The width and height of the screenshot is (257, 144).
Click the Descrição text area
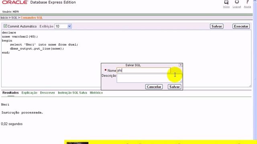[149, 78]
